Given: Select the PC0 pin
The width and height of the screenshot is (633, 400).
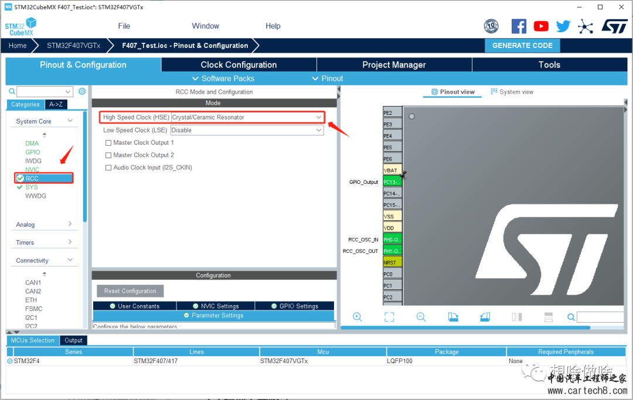Looking at the screenshot, I should coord(392,274).
